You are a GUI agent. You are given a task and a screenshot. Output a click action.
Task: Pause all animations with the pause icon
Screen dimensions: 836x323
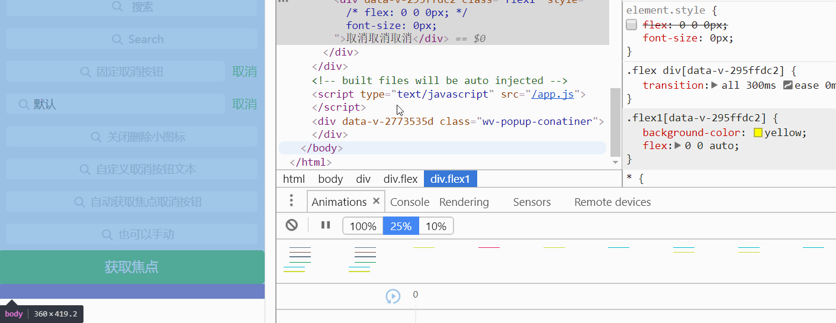(326, 225)
